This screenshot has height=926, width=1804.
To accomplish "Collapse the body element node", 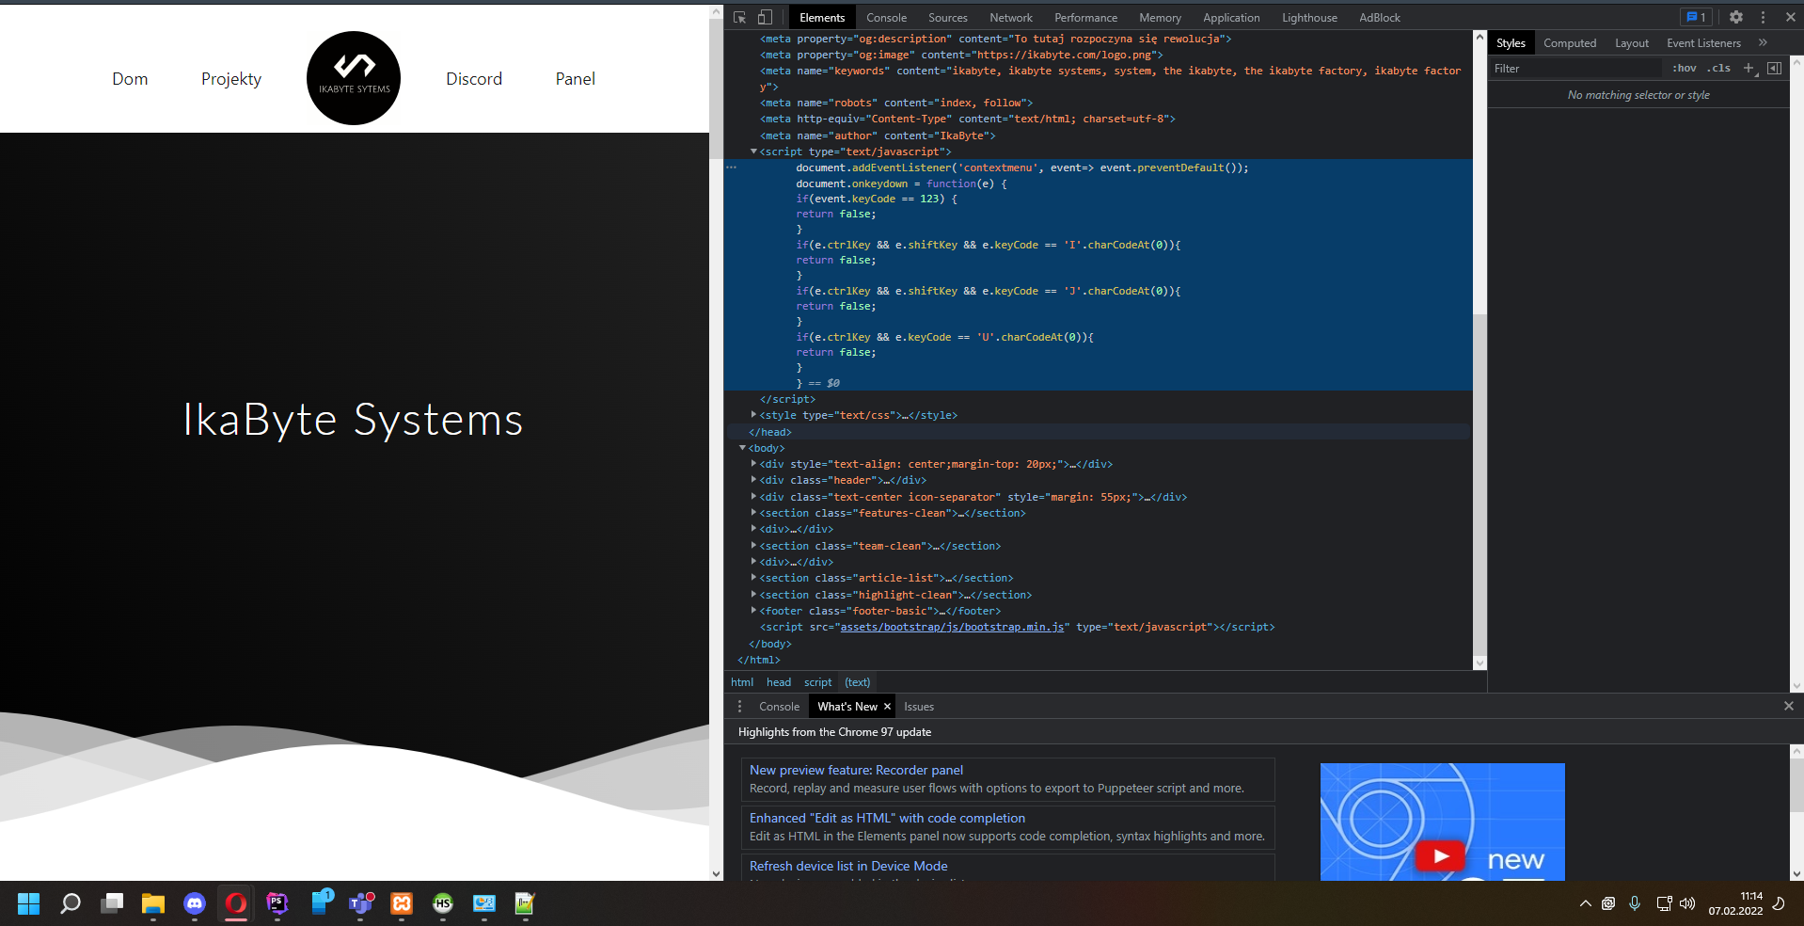I will [x=743, y=448].
